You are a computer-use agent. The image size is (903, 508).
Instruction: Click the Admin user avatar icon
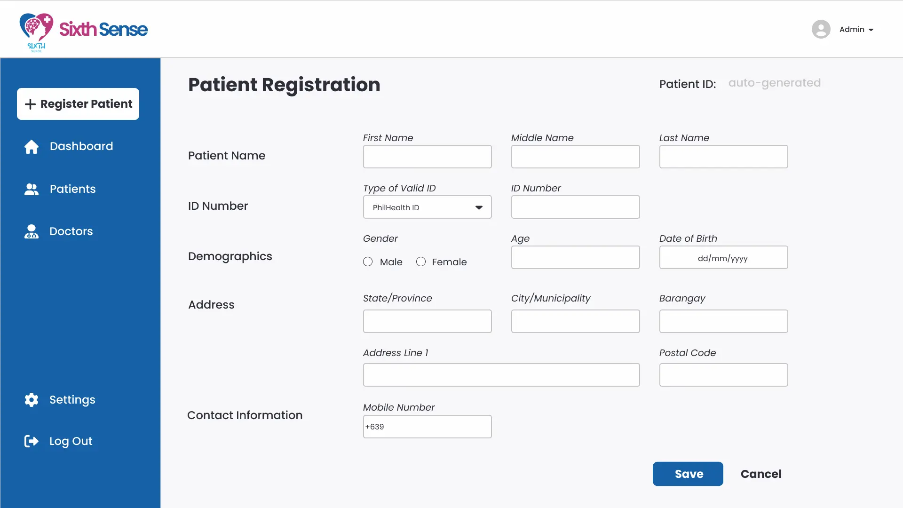(x=821, y=29)
